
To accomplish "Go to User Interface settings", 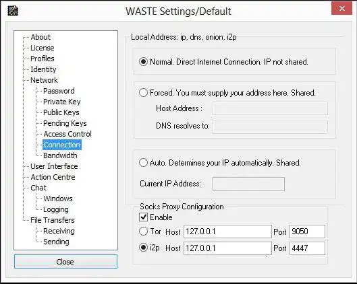I will point(54,166).
